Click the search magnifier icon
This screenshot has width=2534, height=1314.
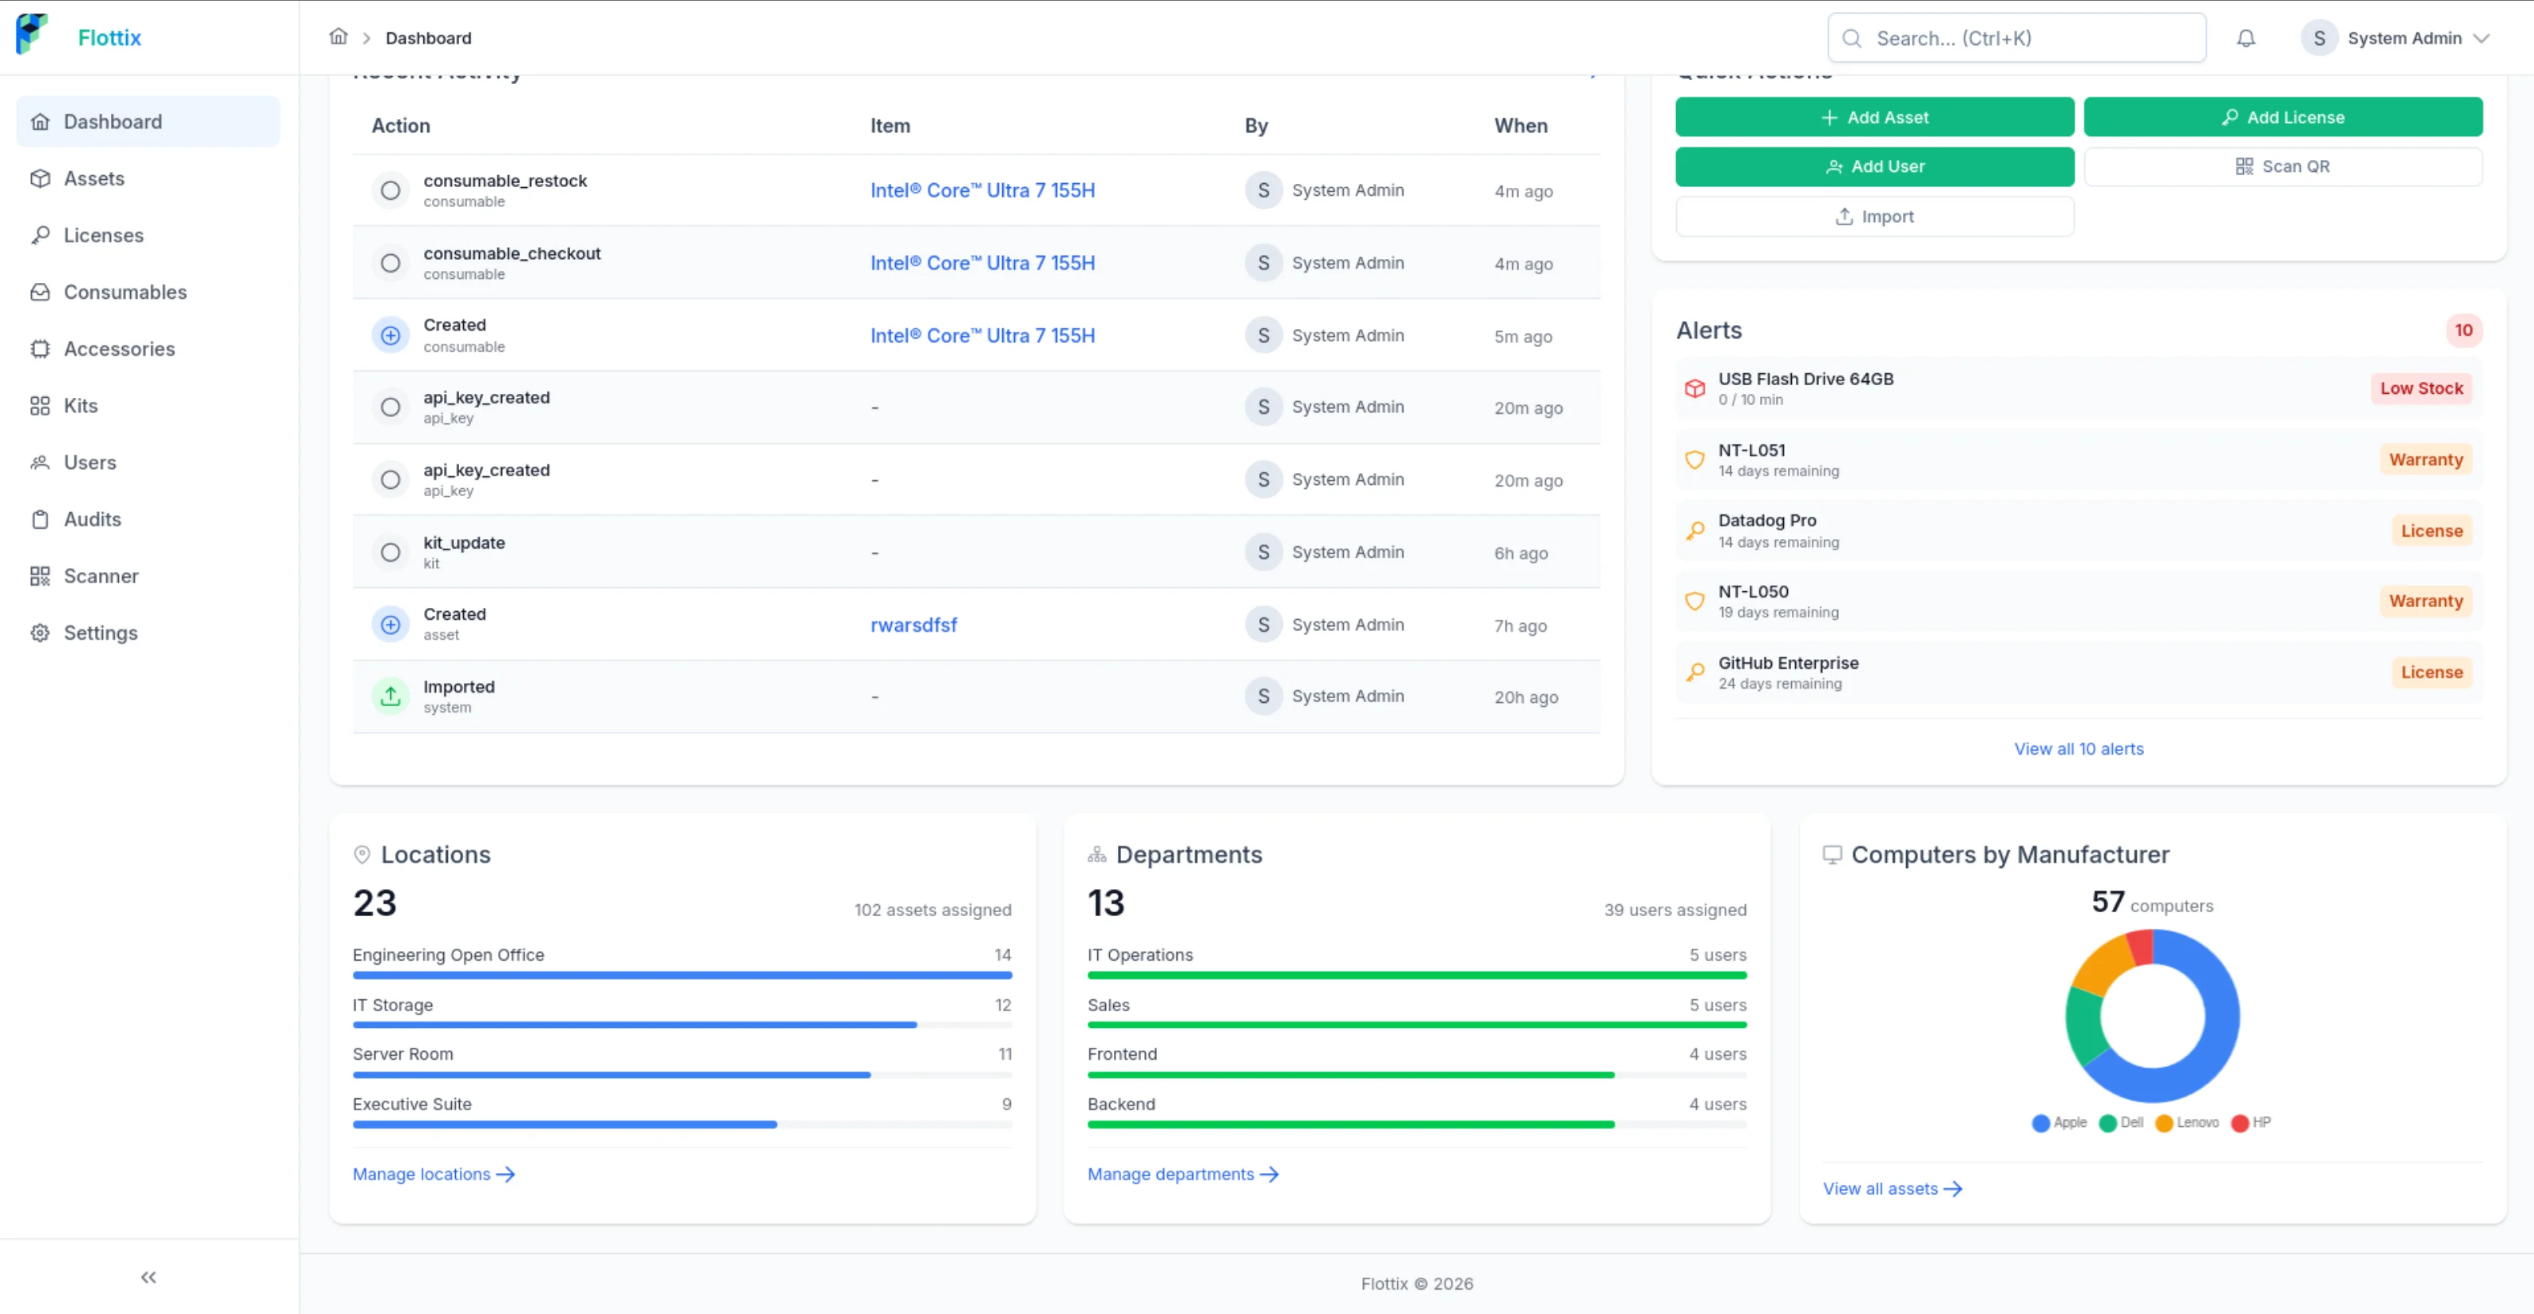1851,37
